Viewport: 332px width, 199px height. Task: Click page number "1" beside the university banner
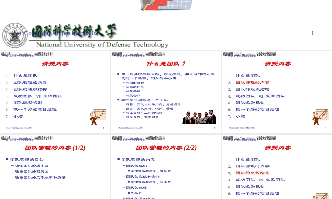[x=312, y=33]
